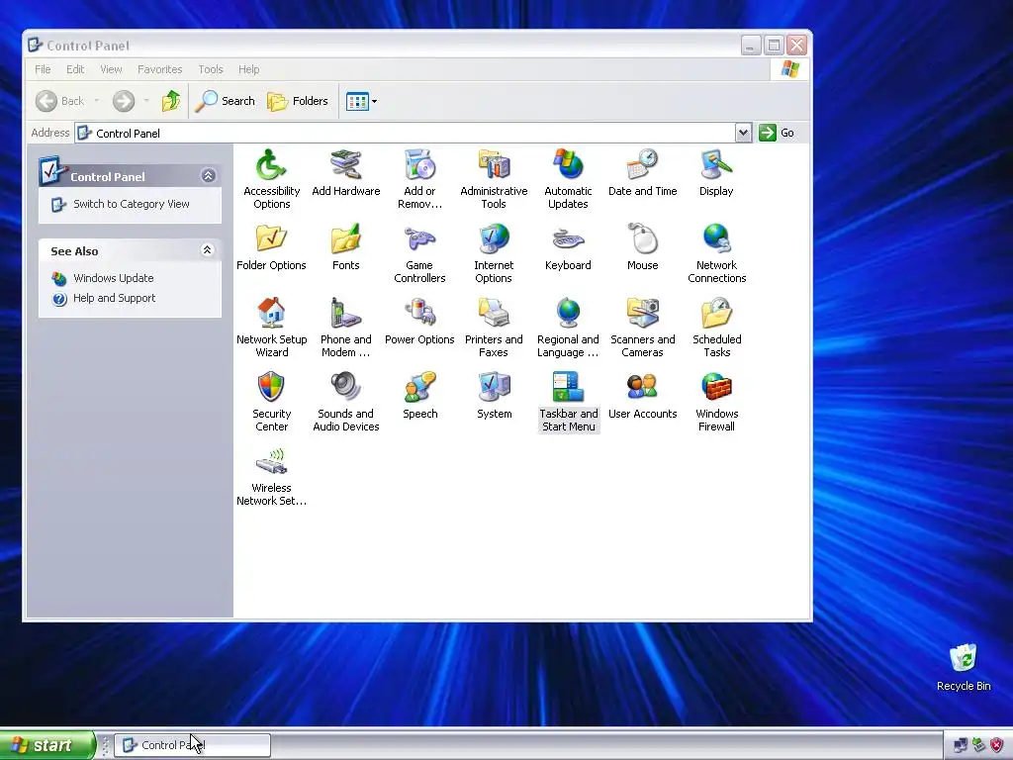The height and width of the screenshot is (760, 1013).
Task: Open Internet Options applet
Action: pos(494,253)
